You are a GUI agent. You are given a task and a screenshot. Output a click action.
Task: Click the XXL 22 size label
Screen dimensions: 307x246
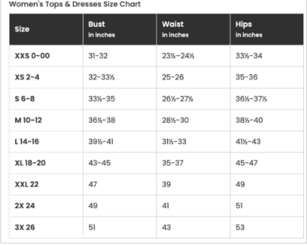pos(27,184)
